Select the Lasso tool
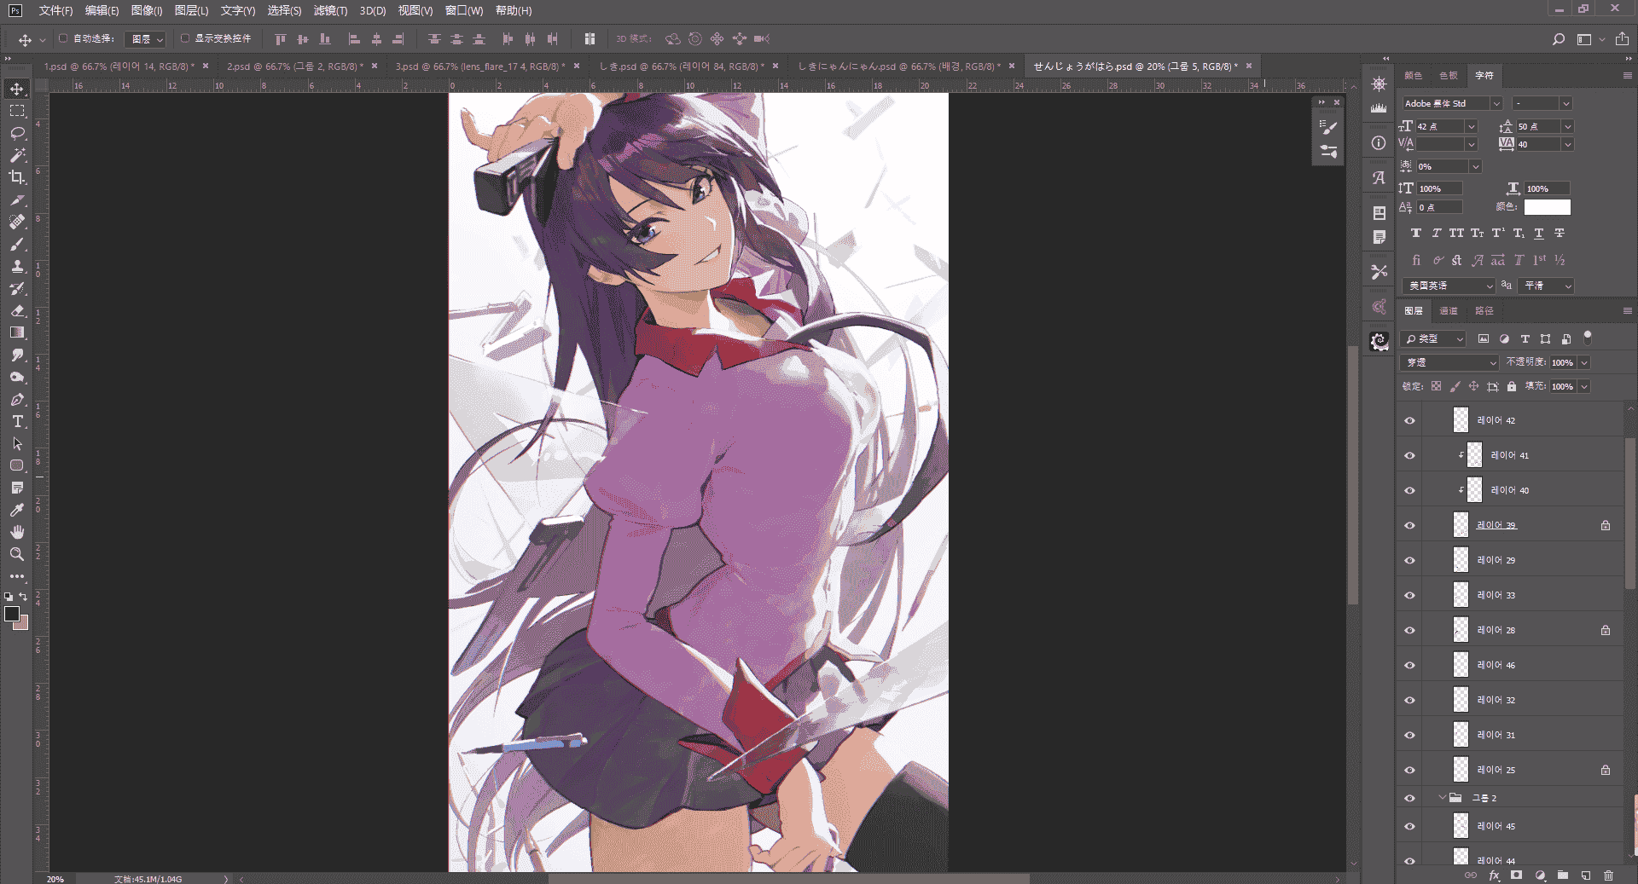The height and width of the screenshot is (884, 1638). 17,133
